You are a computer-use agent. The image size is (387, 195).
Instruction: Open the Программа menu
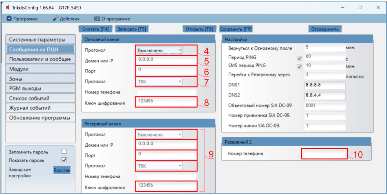[22, 19]
